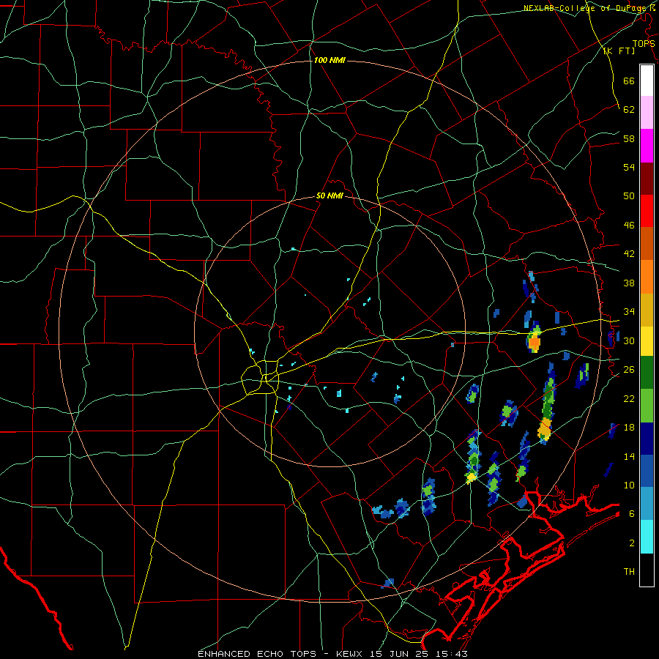Click the light blue legend swatch
Image resolution: width=659 pixels, height=659 pixels.
[647, 504]
